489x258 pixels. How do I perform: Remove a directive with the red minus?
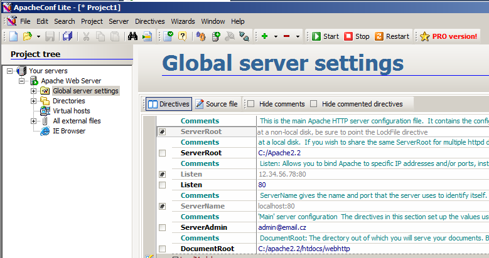[x=287, y=36]
